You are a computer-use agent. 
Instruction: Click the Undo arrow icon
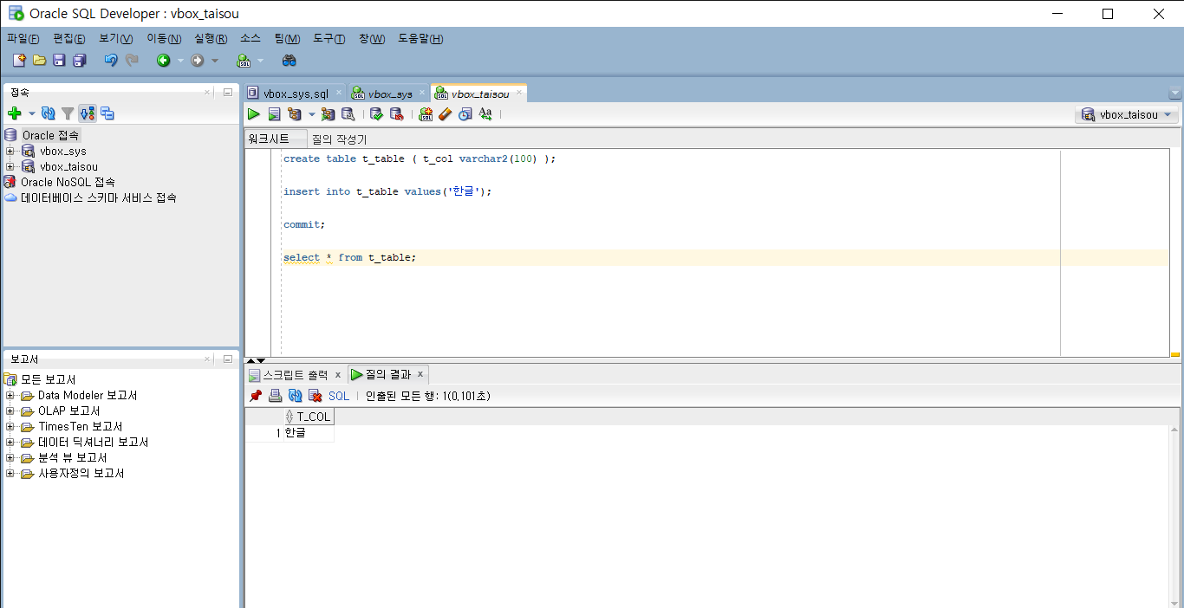tap(111, 61)
